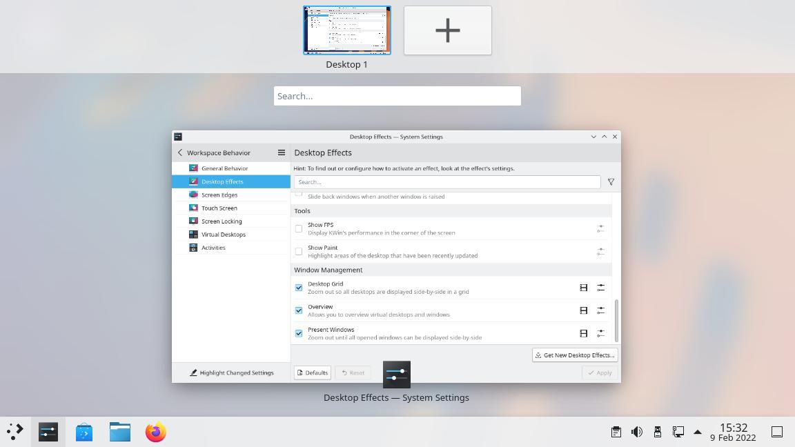
Task: Open Virtual Desktops settings in the sidebar
Action: click(231, 234)
